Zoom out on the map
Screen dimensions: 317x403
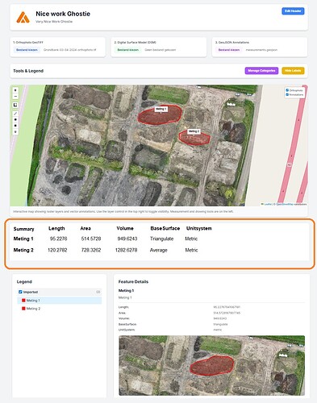(x=15, y=96)
